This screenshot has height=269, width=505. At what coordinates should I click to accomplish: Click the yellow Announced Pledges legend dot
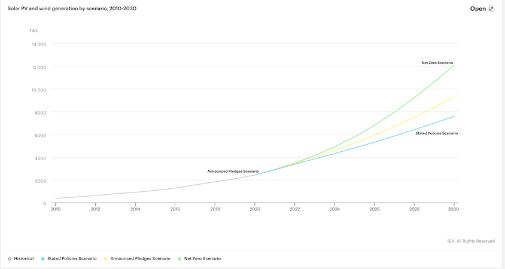pyautogui.click(x=106, y=259)
